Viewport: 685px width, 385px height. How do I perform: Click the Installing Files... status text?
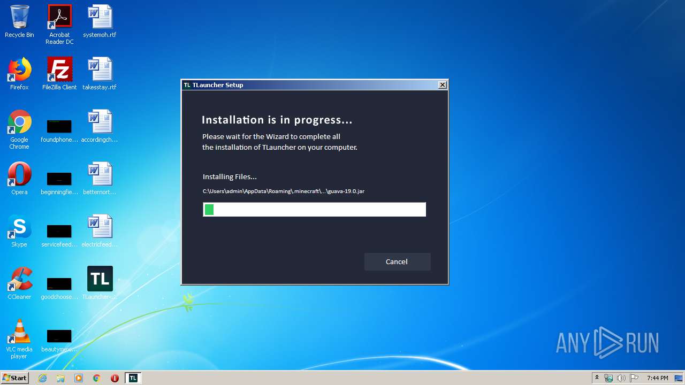[x=230, y=176]
